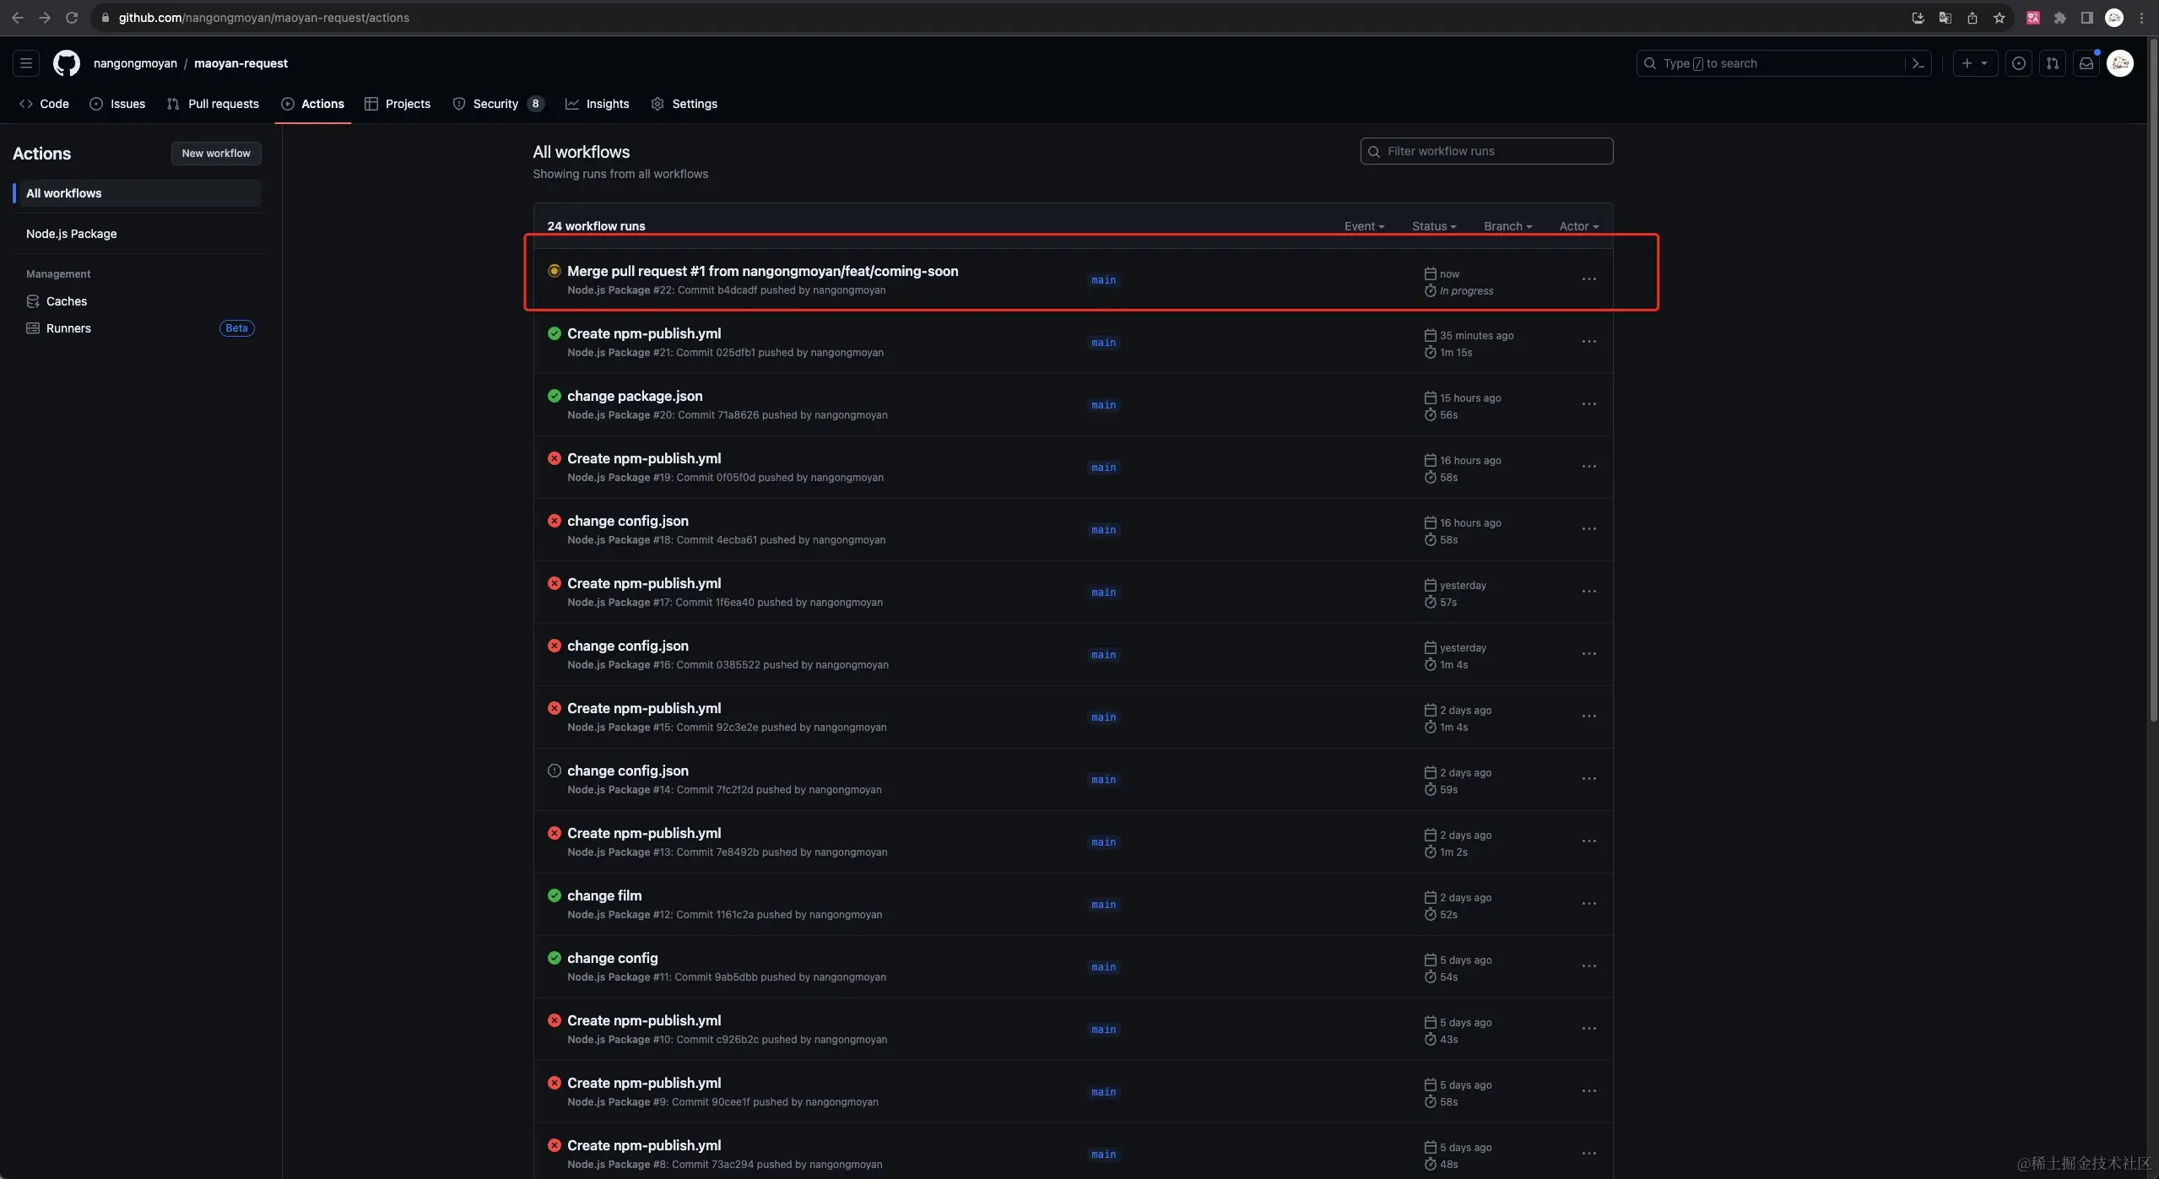Switch to the Security tab
This screenshot has width=2159, height=1179.
496,104
